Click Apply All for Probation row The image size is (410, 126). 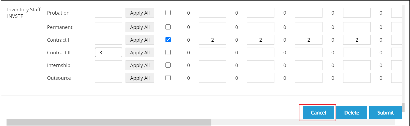pyautogui.click(x=140, y=13)
